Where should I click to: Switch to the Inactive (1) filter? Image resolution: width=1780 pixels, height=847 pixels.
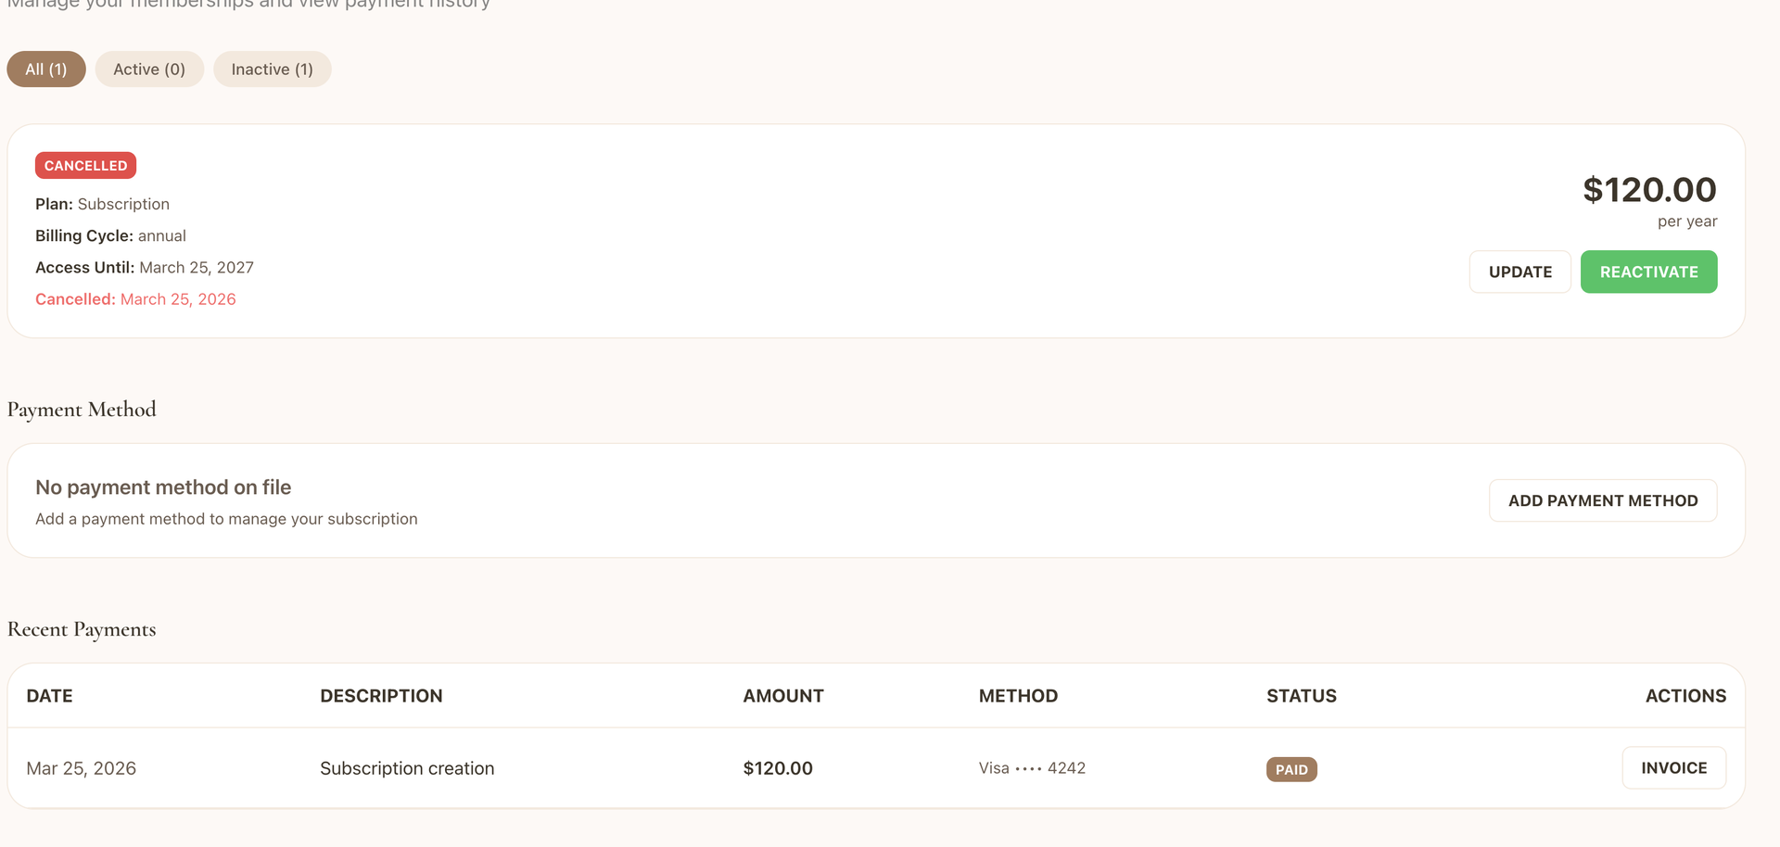pos(272,69)
